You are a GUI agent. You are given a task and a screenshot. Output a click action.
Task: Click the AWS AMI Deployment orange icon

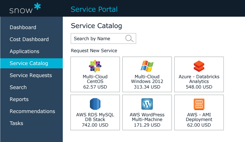199,104
